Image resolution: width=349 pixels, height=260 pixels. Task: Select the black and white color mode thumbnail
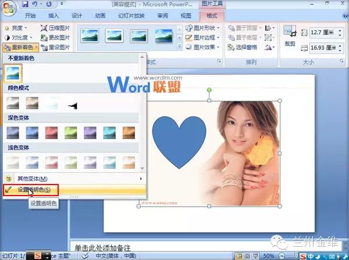(x=71, y=103)
